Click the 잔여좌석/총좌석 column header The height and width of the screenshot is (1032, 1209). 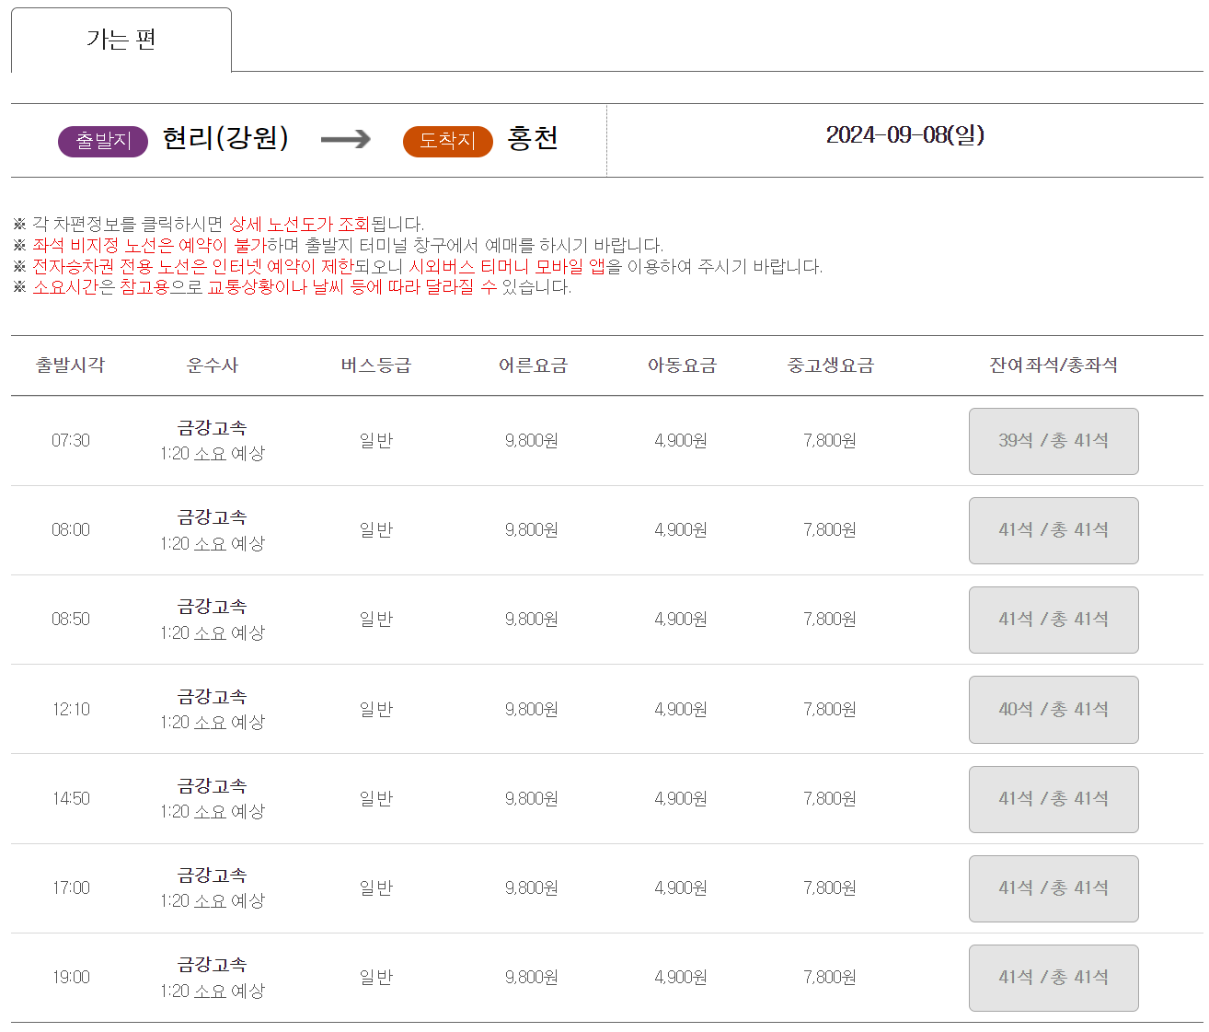click(x=1054, y=365)
